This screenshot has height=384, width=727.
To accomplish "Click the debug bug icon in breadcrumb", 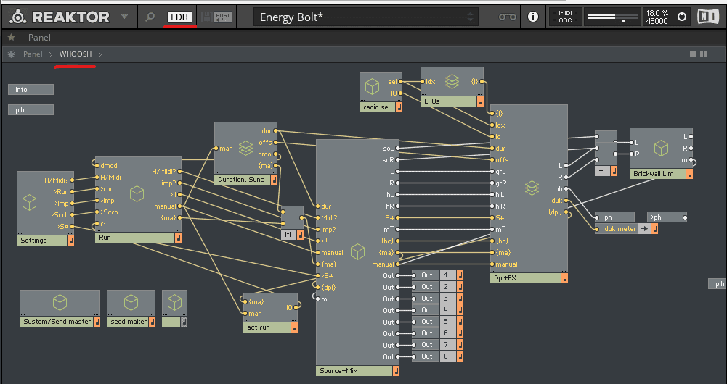I will [x=11, y=54].
